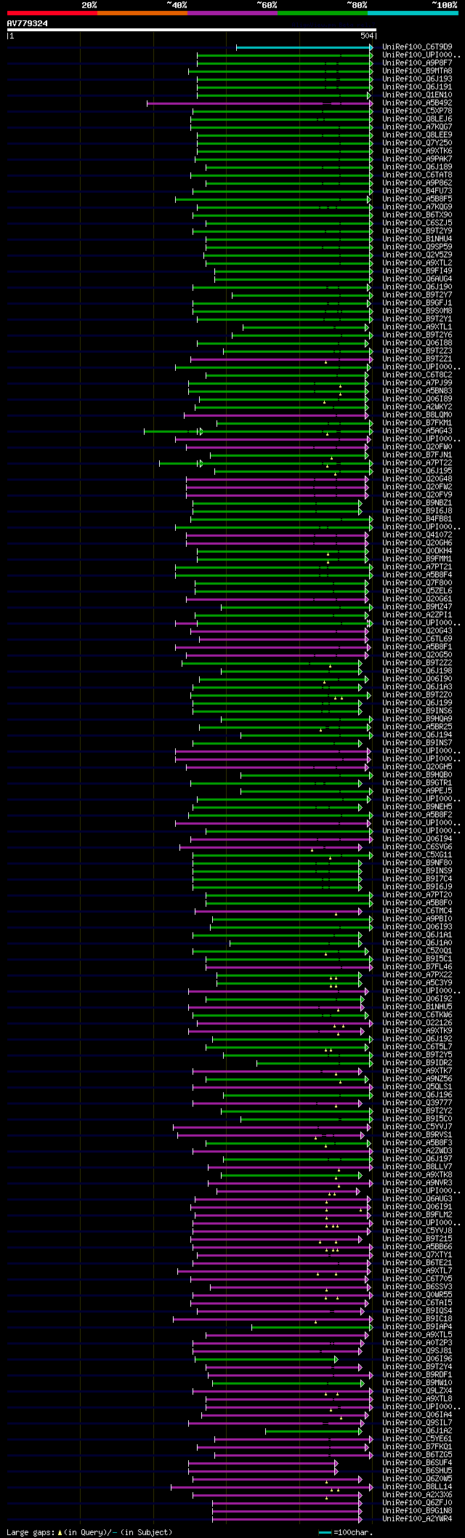Select label UniRef100_Q2QGH5
Viewport: 465px width, 1538px height.
pyautogui.click(x=417, y=767)
